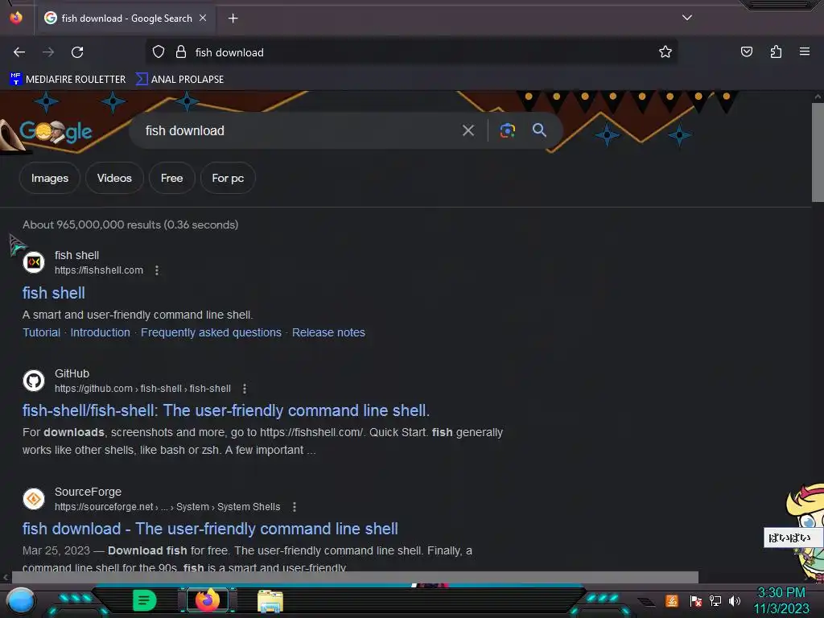Filter results by Videos
Image resolution: width=824 pixels, height=618 pixels.
click(x=114, y=178)
